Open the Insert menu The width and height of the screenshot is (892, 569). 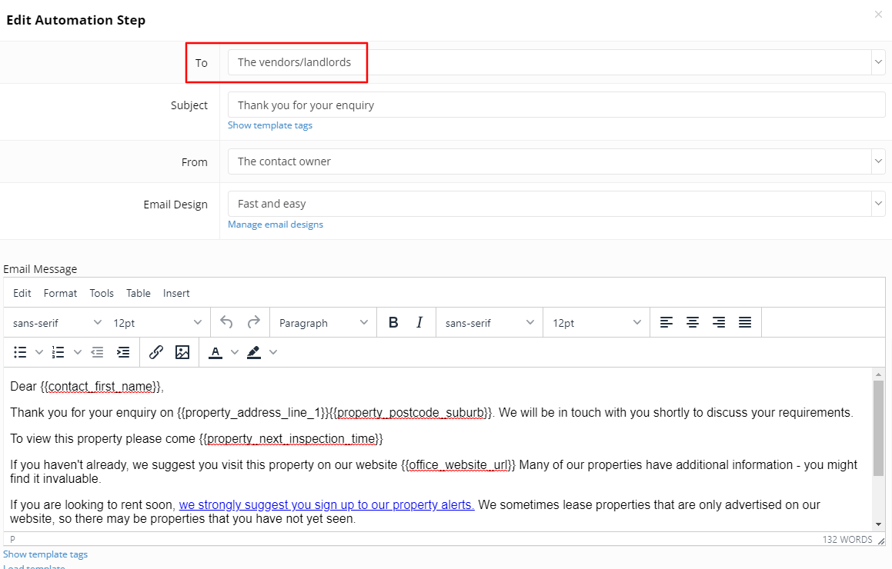click(176, 293)
